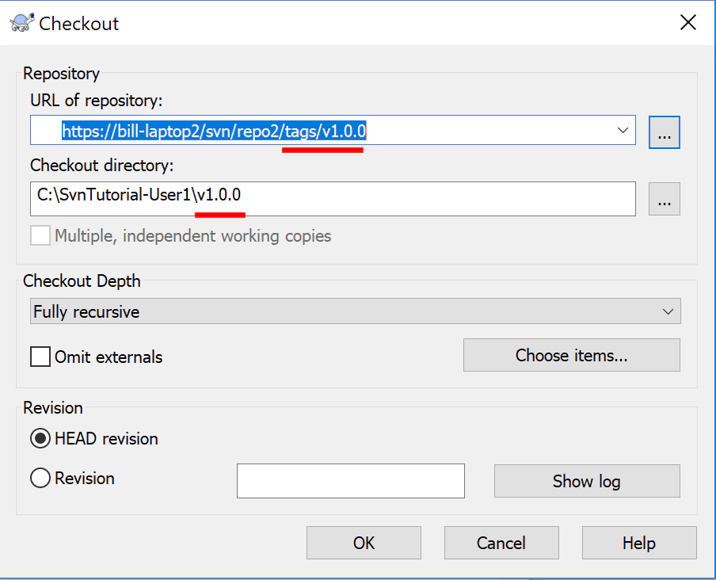Cancel the checkout dialog

point(501,543)
